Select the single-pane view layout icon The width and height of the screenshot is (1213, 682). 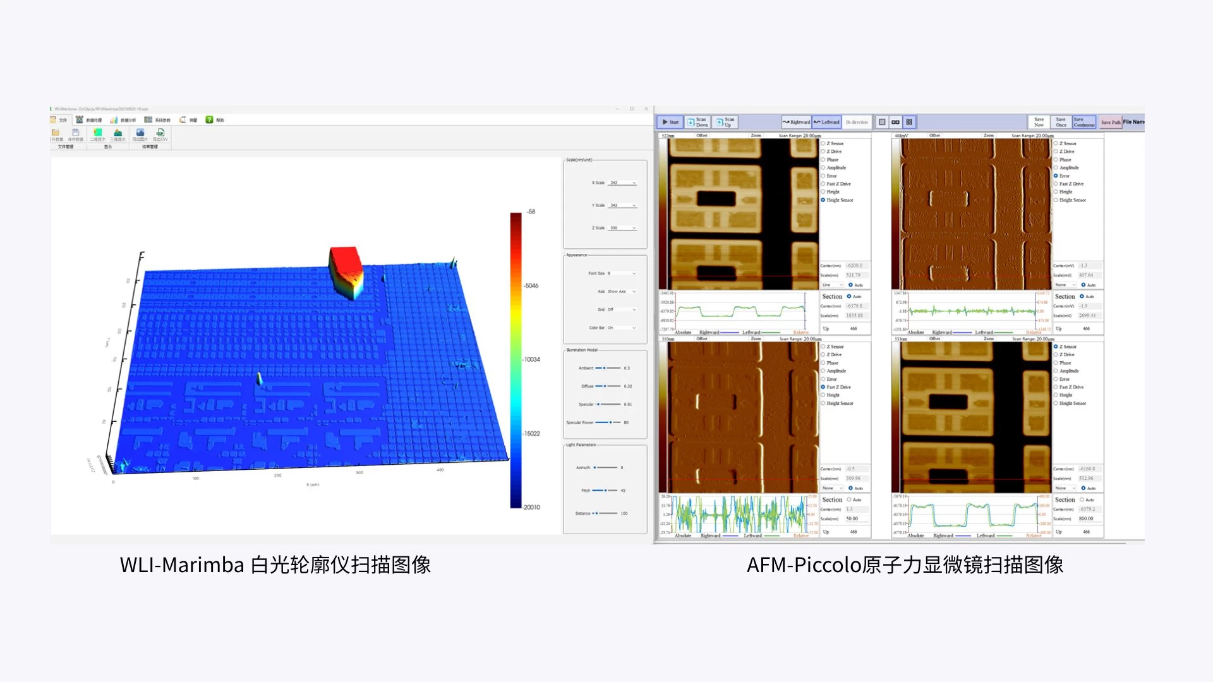point(882,122)
